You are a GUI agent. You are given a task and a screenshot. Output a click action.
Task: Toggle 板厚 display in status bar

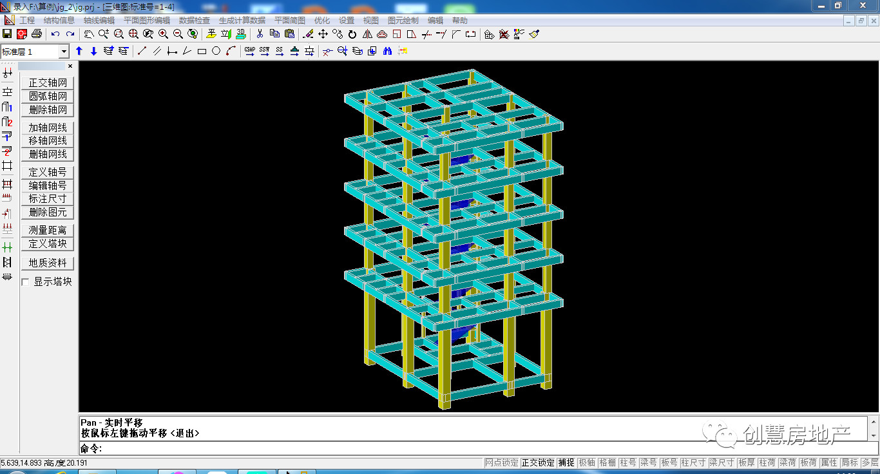point(747,462)
